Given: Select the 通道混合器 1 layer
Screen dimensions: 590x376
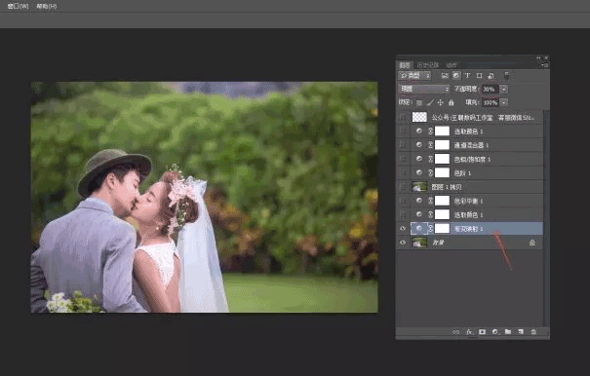Looking at the screenshot, I should click(x=470, y=145).
